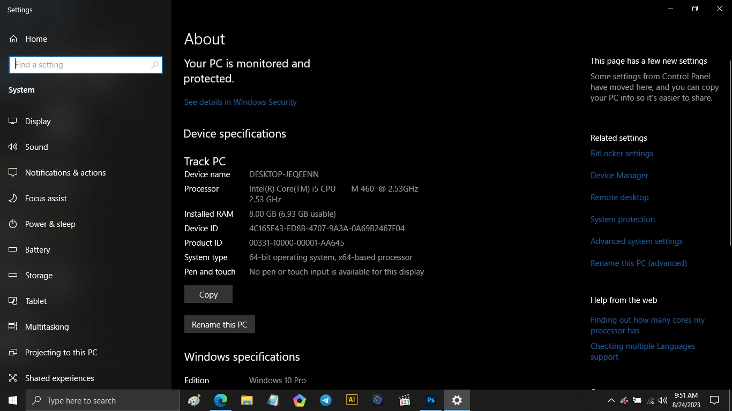This screenshot has height=411, width=732.
Task: Open BitLocker settings link
Action: [x=622, y=154]
